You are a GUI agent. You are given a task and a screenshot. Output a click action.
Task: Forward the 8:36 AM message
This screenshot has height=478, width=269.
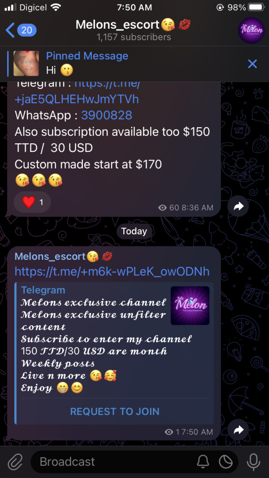pos(238,207)
